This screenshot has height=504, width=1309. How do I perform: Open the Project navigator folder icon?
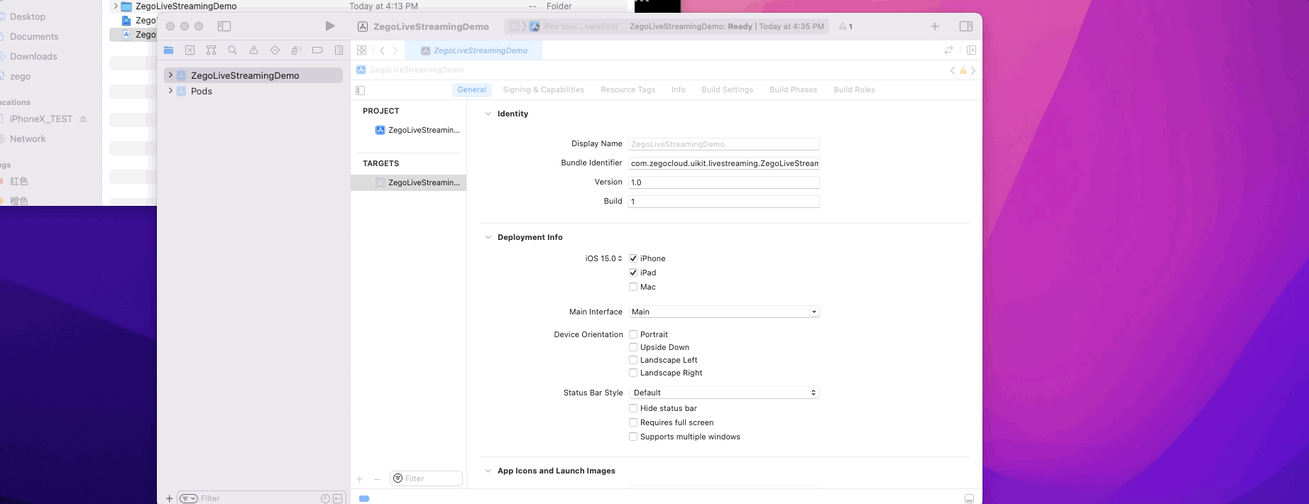pyautogui.click(x=168, y=50)
